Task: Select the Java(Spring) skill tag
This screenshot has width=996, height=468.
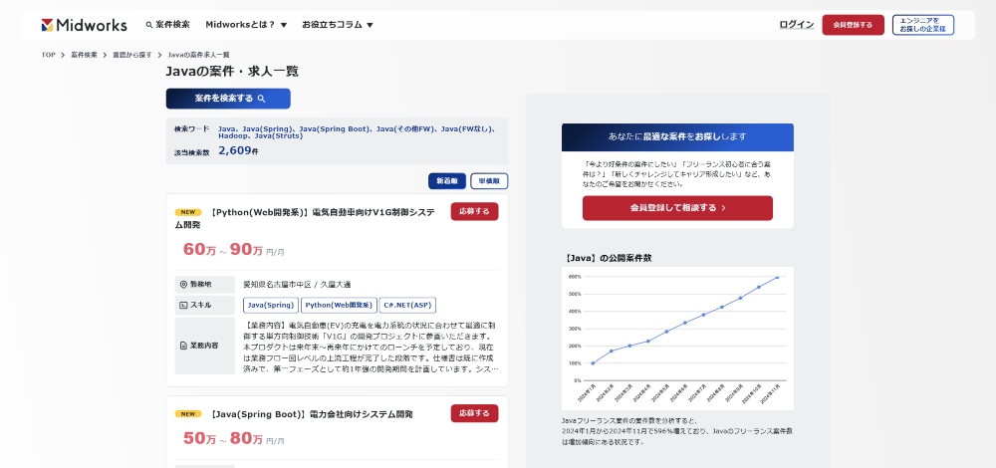Action: [271, 305]
